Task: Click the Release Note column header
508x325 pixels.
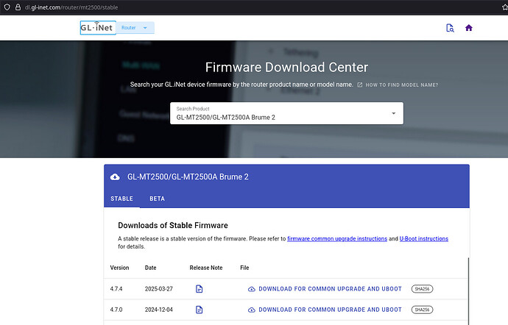Action: pos(206,268)
